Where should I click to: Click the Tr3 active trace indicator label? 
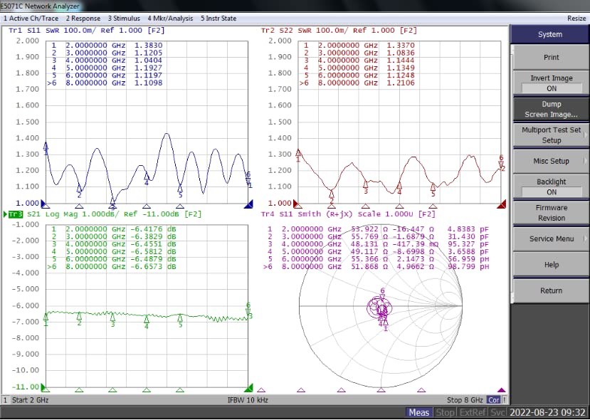point(16,214)
